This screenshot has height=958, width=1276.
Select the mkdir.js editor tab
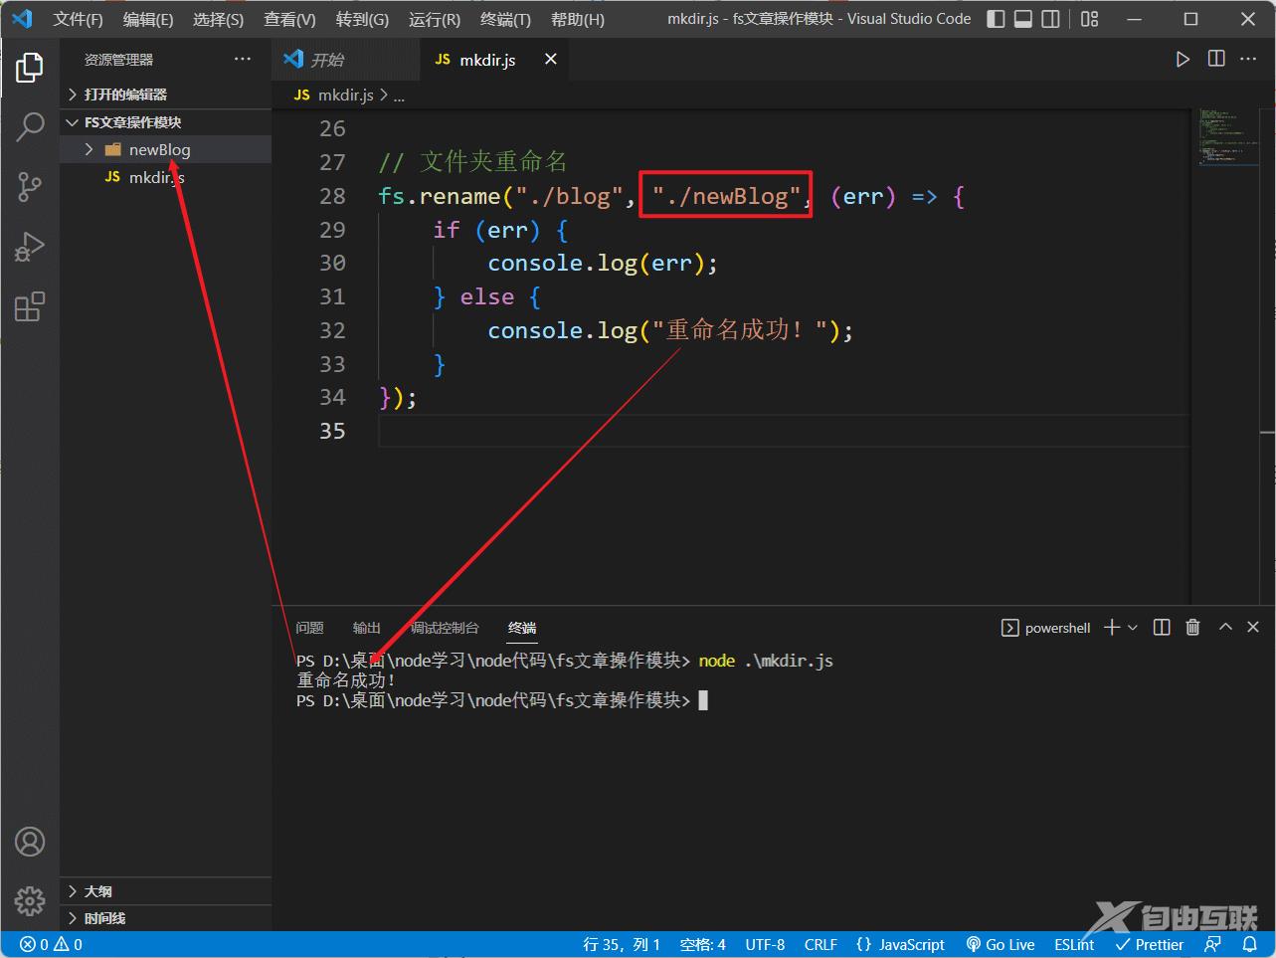click(x=495, y=60)
